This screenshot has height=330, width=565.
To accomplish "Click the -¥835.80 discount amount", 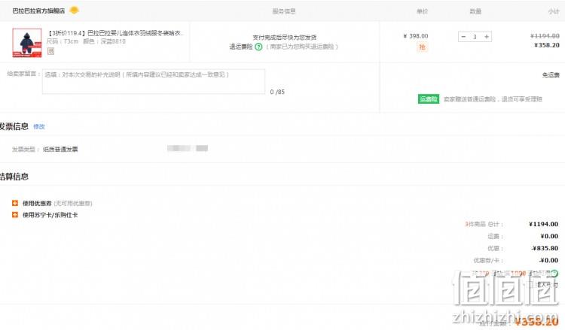I will [545, 248].
